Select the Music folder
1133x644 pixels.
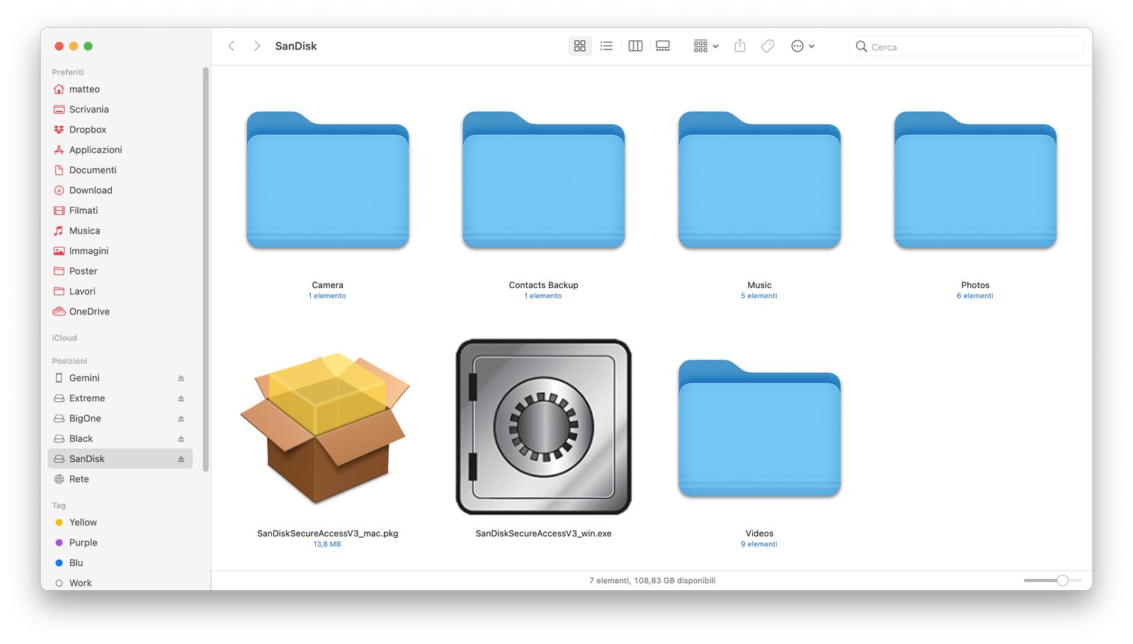pyautogui.click(x=760, y=180)
